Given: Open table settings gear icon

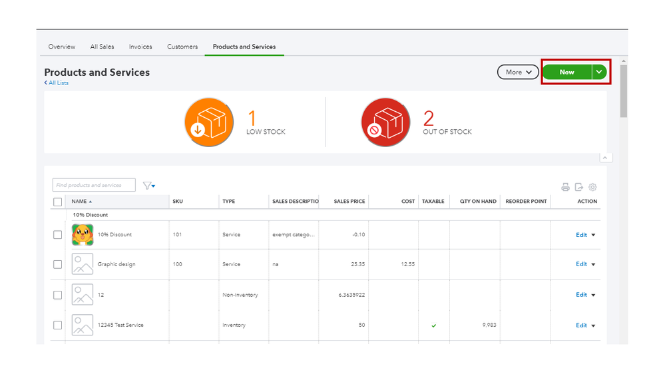Looking at the screenshot, I should [592, 187].
